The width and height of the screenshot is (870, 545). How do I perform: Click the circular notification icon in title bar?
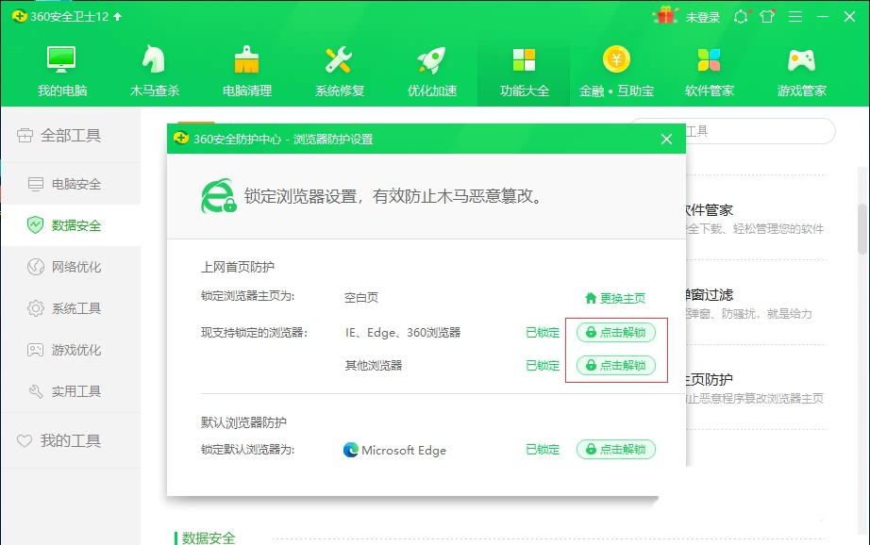741,17
